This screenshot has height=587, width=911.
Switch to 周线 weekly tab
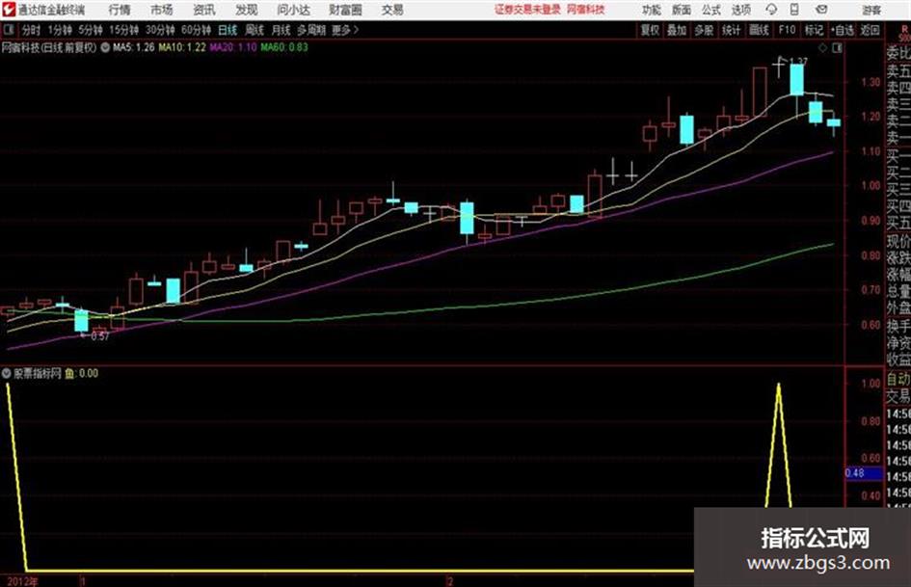pos(255,30)
